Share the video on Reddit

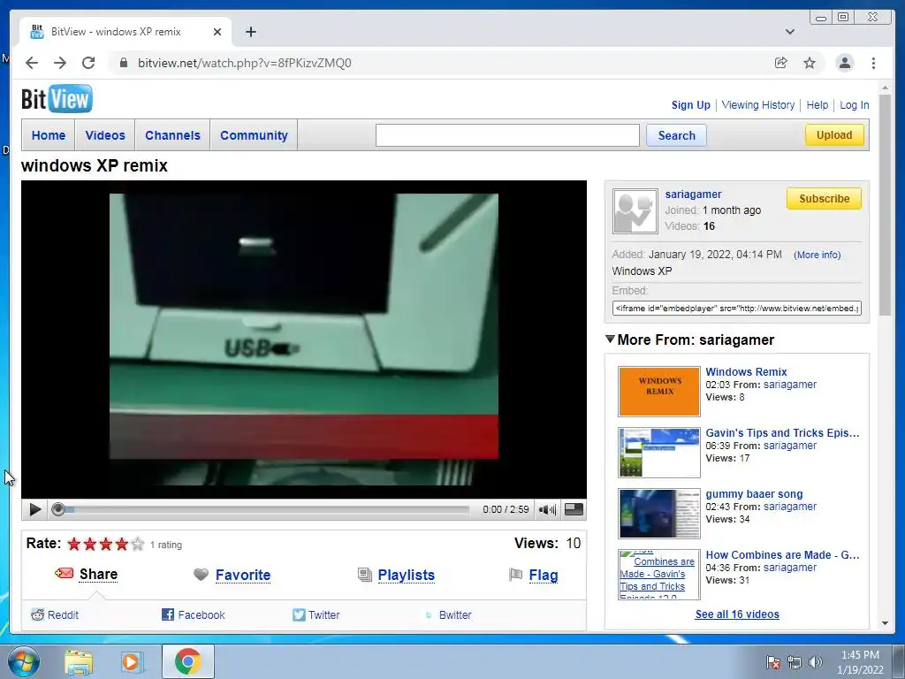point(55,615)
